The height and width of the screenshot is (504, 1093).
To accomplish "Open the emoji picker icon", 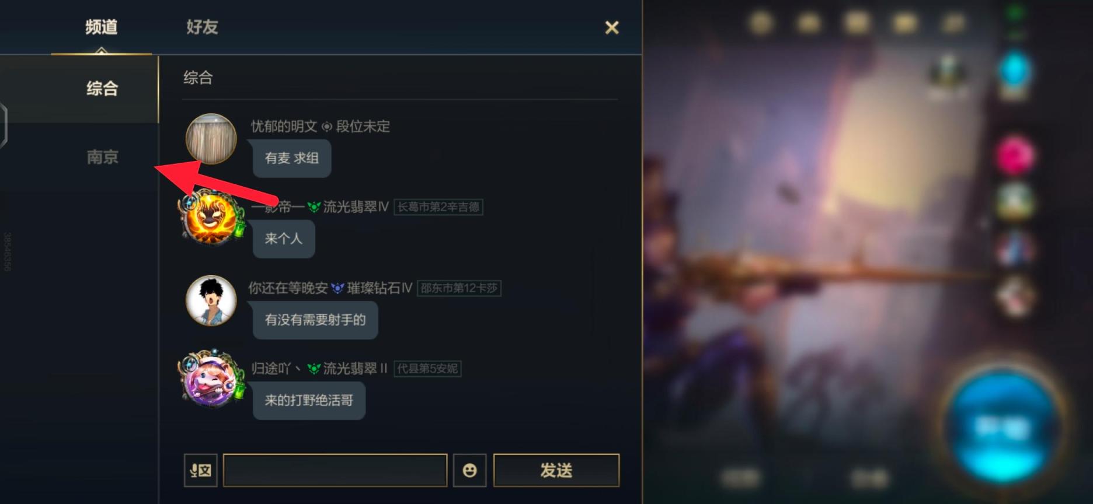I will point(469,470).
